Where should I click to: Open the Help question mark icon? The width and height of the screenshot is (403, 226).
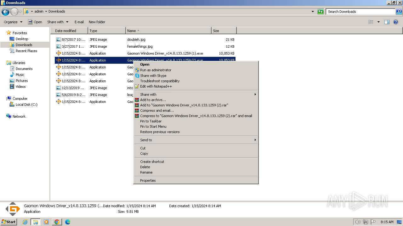(396, 22)
